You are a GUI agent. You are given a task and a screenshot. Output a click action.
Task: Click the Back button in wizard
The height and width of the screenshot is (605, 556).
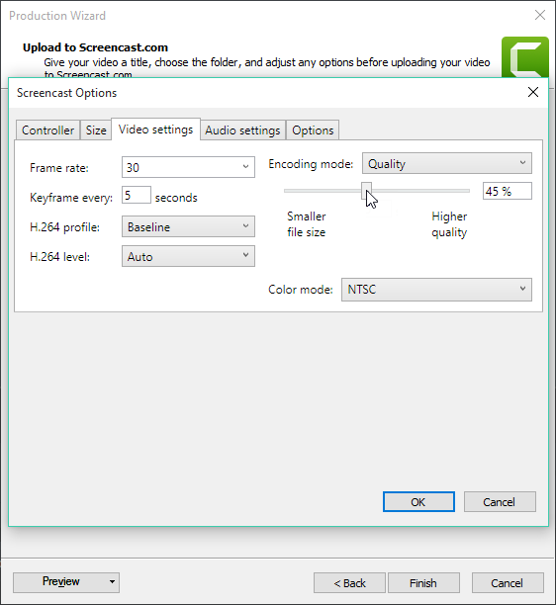[349, 582]
